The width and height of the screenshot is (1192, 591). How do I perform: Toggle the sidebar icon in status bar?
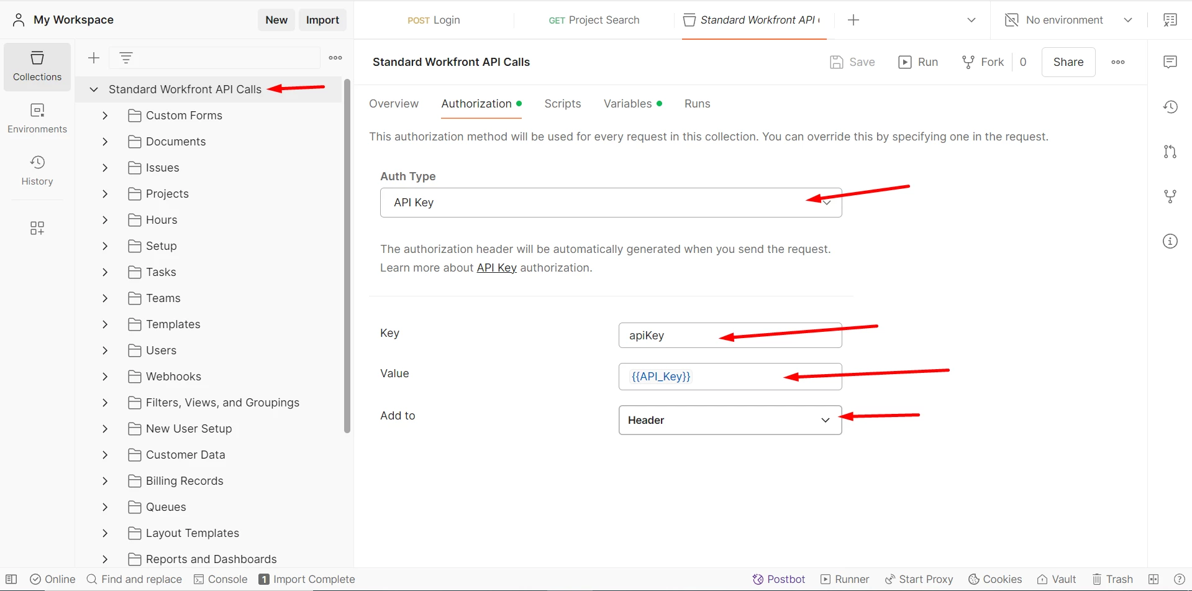pos(11,579)
